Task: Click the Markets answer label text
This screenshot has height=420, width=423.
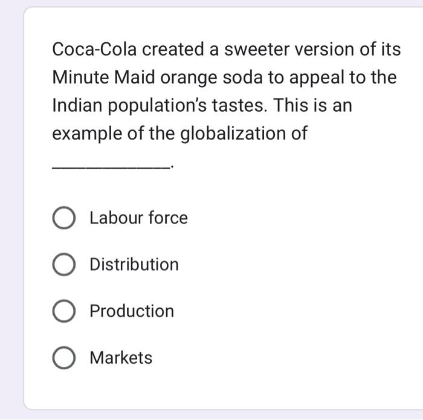Action: [x=121, y=358]
